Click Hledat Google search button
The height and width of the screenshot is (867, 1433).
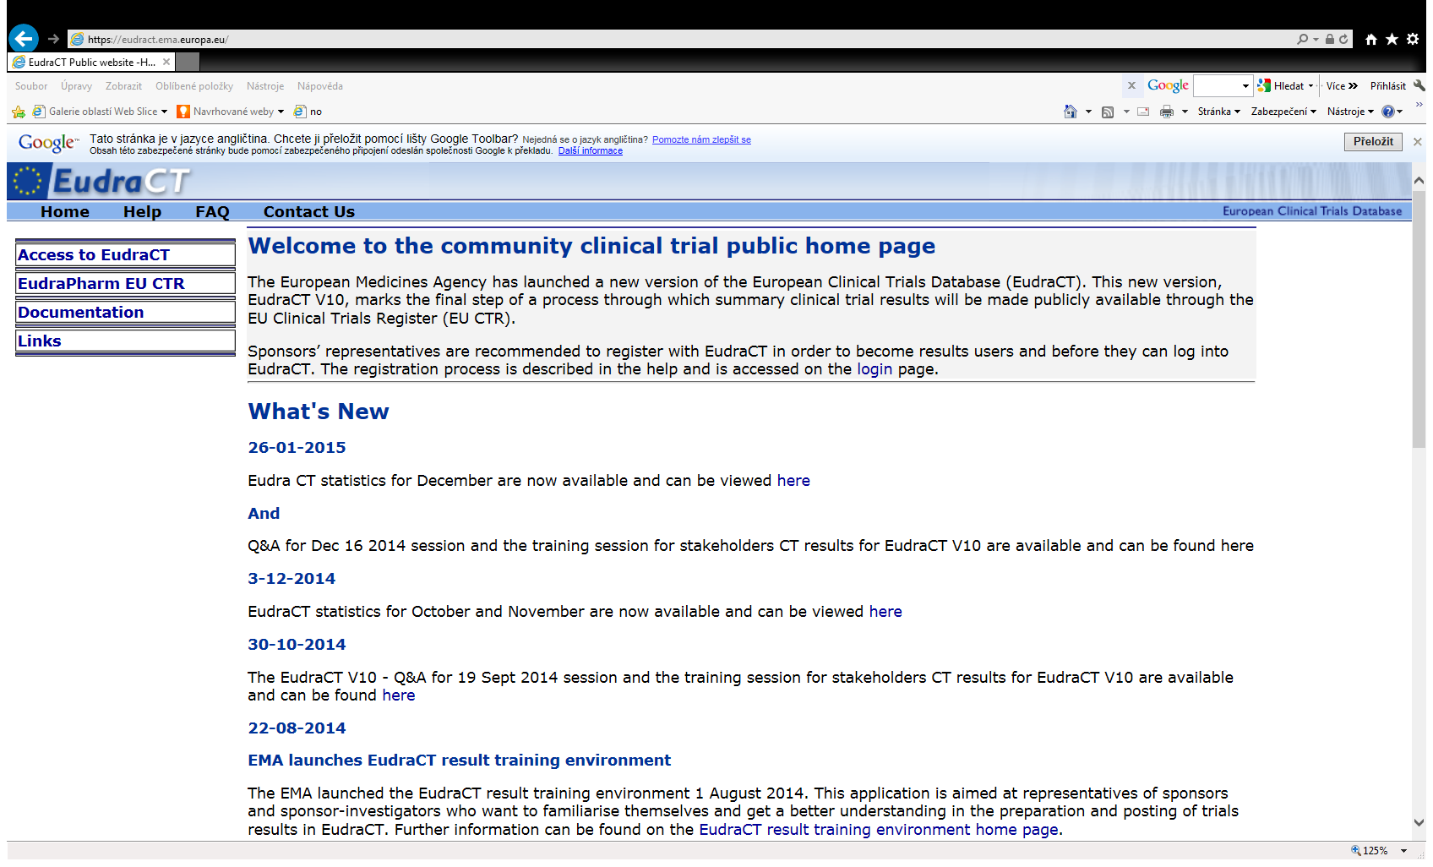coord(1282,85)
